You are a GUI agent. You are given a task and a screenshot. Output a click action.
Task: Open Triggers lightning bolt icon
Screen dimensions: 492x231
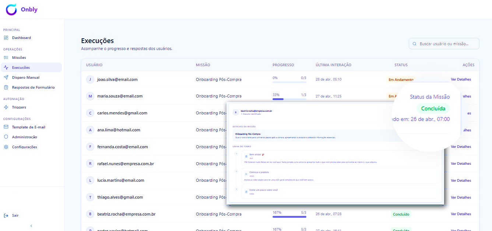tap(6, 107)
